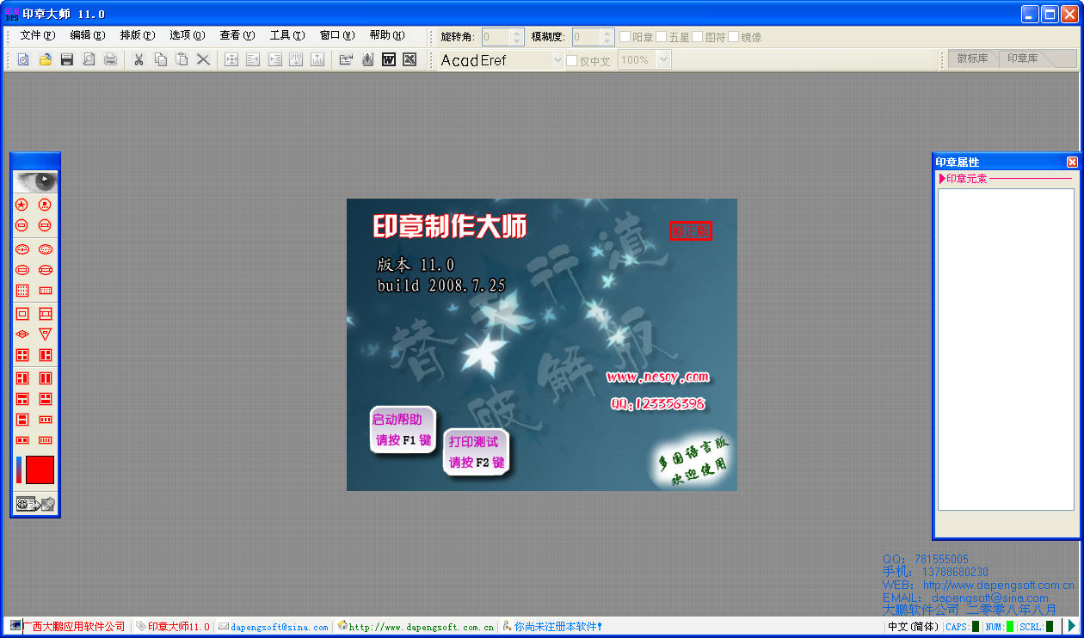Expand the 100% zoom dropdown
Viewport: 1084px width, 638px height.
pyautogui.click(x=663, y=60)
